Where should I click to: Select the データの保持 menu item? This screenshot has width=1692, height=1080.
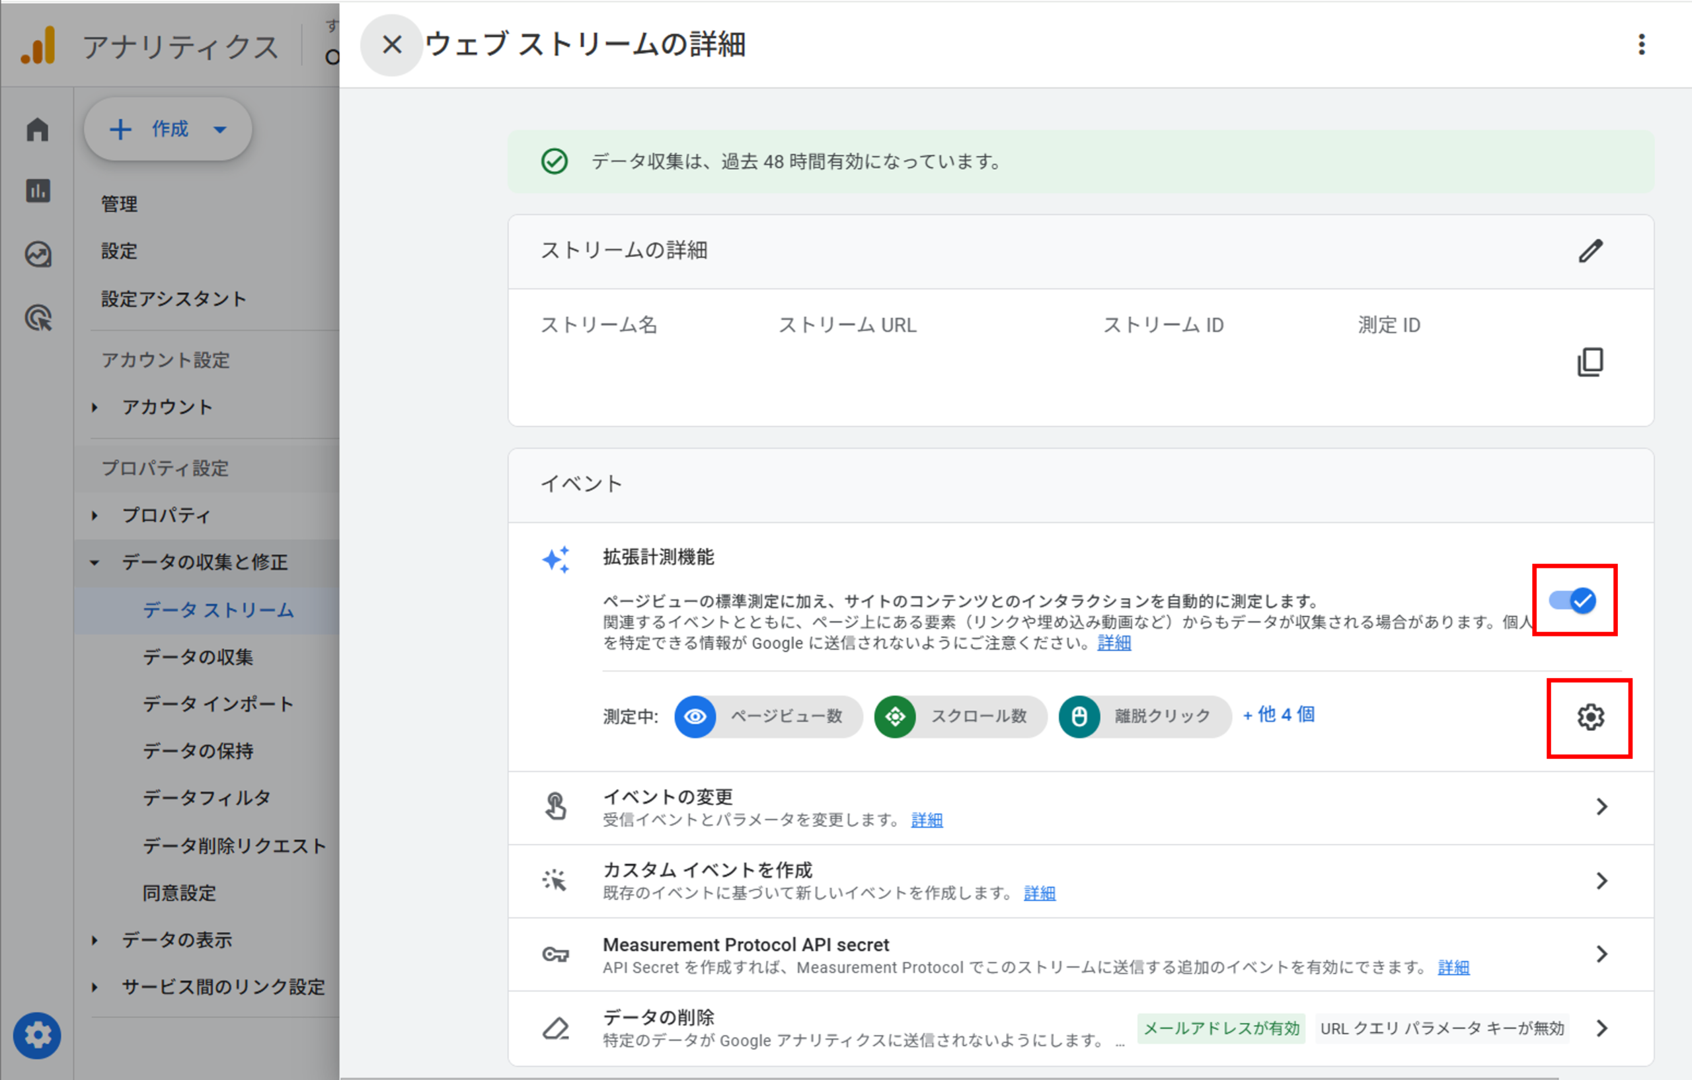pos(198,751)
